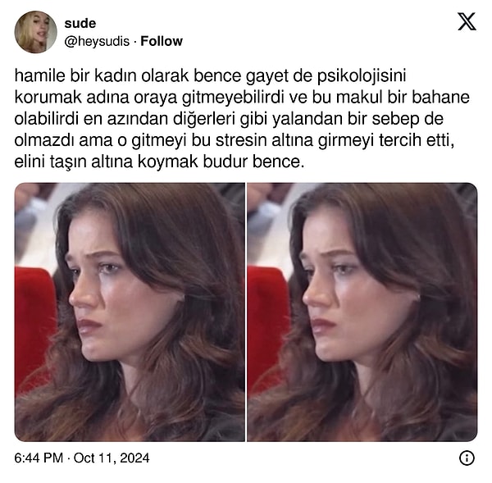Visit the @heysudis handle link
The width and height of the screenshot is (492, 483).
tap(97, 41)
